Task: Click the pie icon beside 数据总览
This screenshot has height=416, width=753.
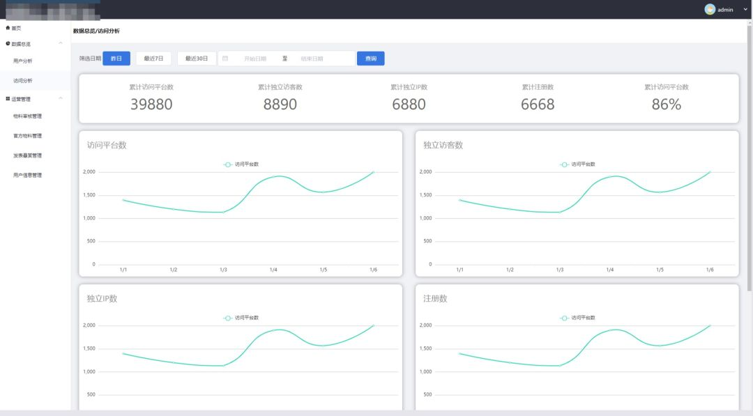Action: point(8,44)
